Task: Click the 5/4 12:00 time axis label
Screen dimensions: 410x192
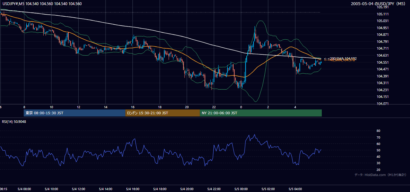Action: click(x=78, y=189)
